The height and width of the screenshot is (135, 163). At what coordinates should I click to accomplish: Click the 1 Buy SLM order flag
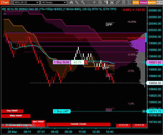[x=62, y=62]
